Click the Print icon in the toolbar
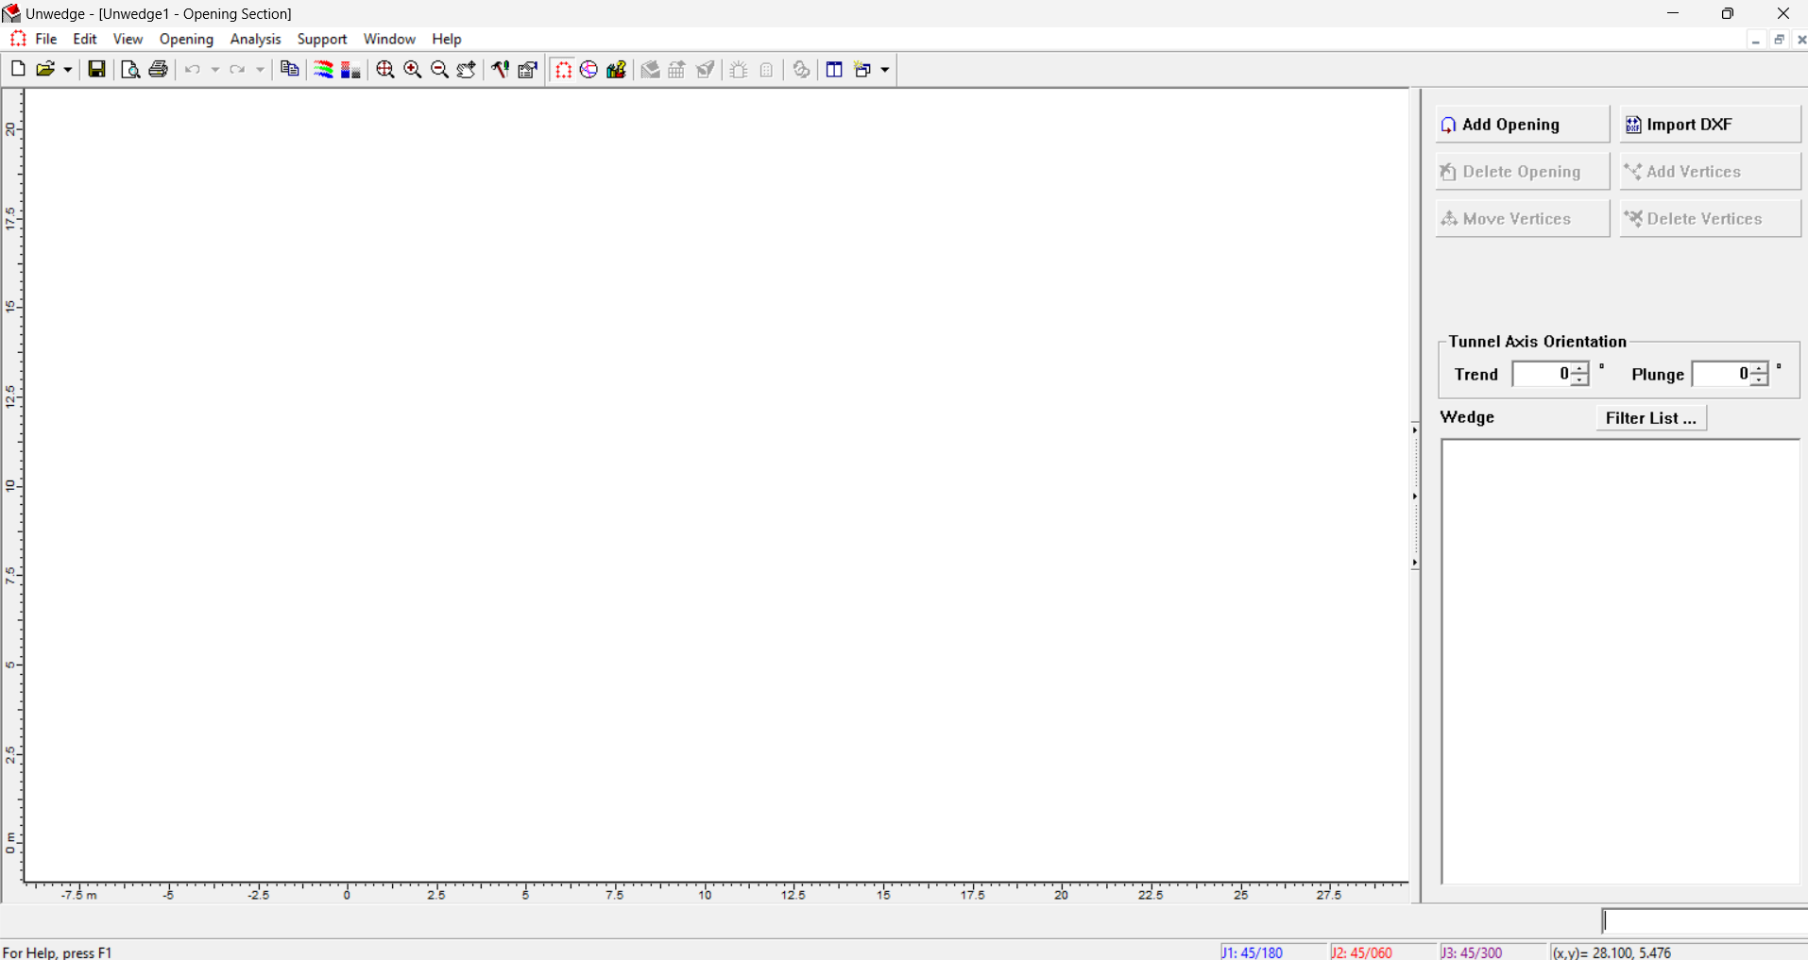This screenshot has width=1808, height=960. pos(158,69)
